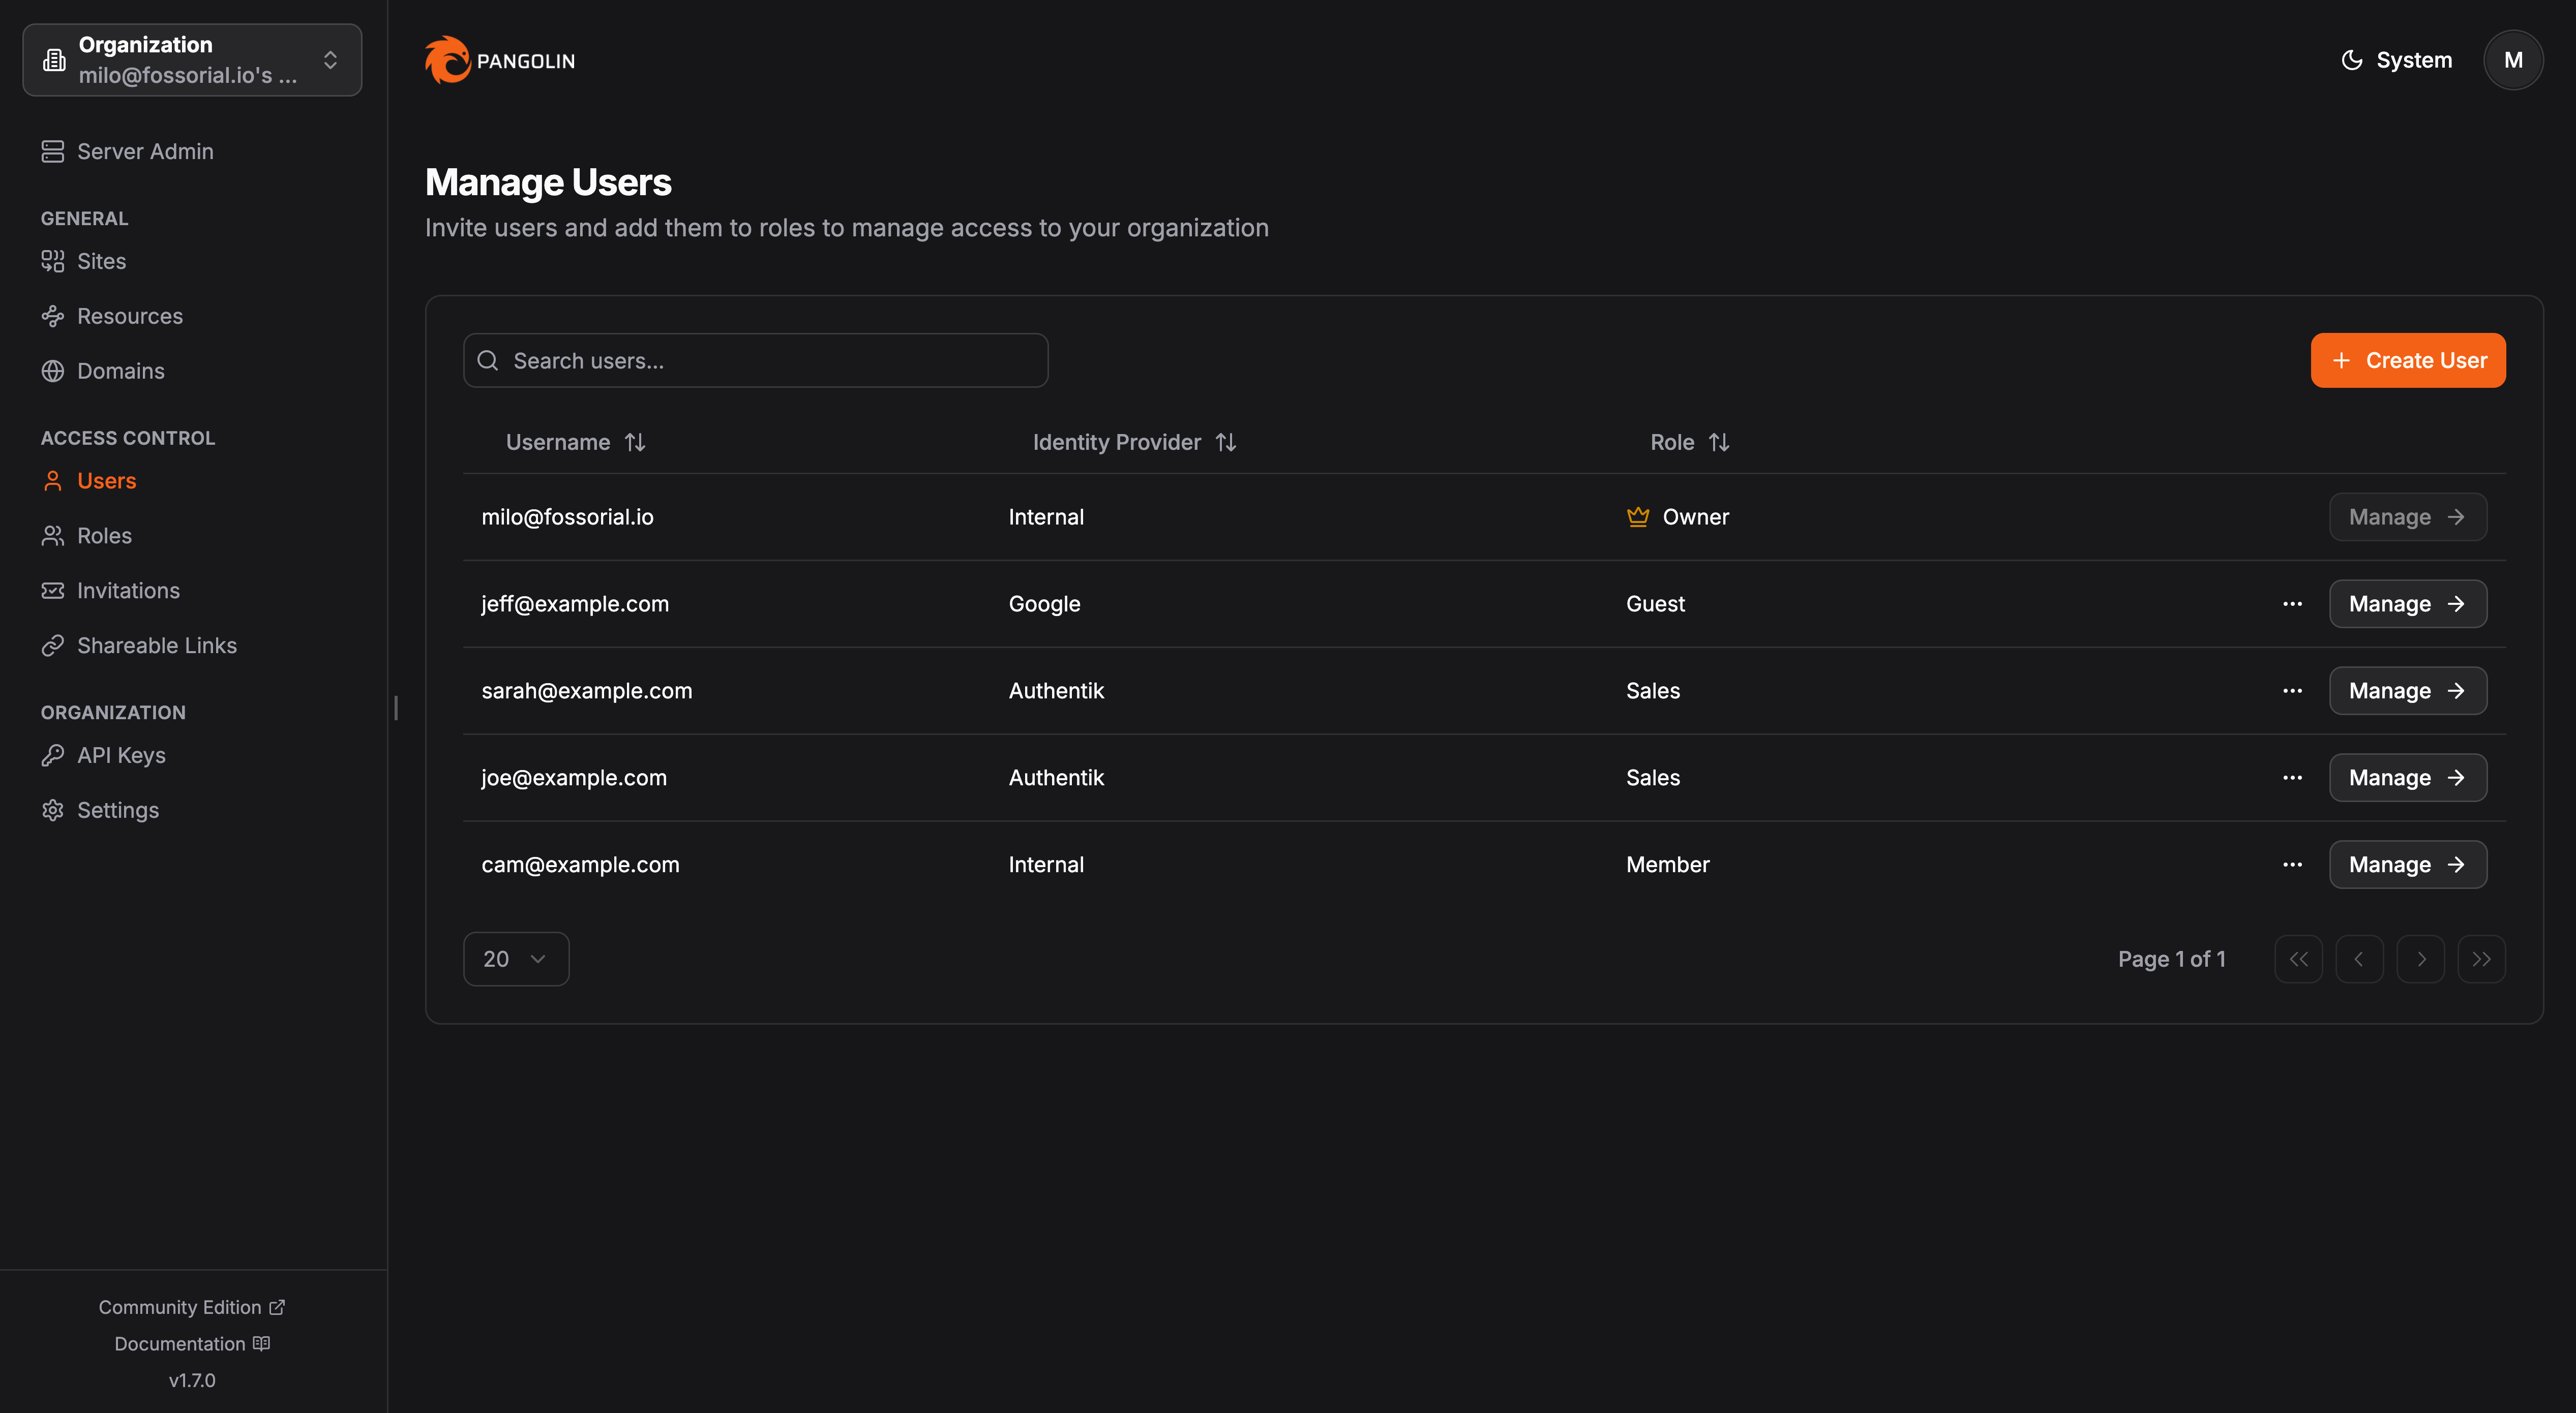Click Manage for sarah@example.com
The height and width of the screenshot is (1413, 2576).
coord(2407,691)
